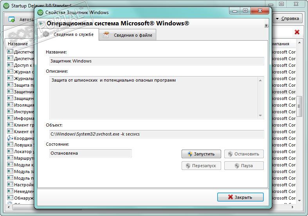
Task: Select the Защитник row in background list
Action: pyautogui.click(x=20, y=92)
